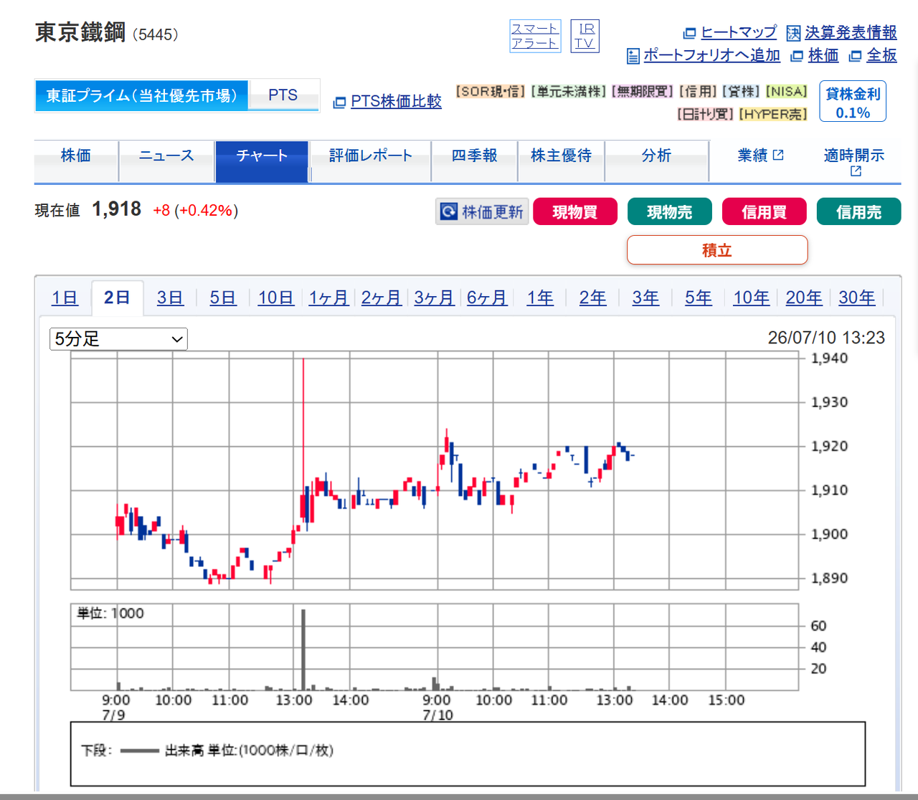This screenshot has height=800, width=918.
Task: Click the candlestick price chart area
Action: point(435,470)
